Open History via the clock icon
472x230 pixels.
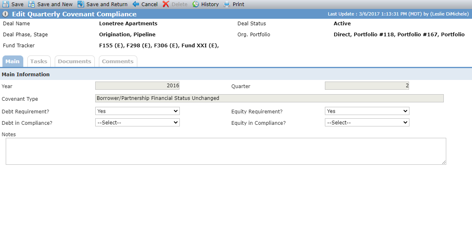pos(196,4)
